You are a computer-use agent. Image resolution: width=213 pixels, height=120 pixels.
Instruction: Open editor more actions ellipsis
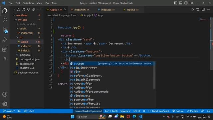pos(208,10)
